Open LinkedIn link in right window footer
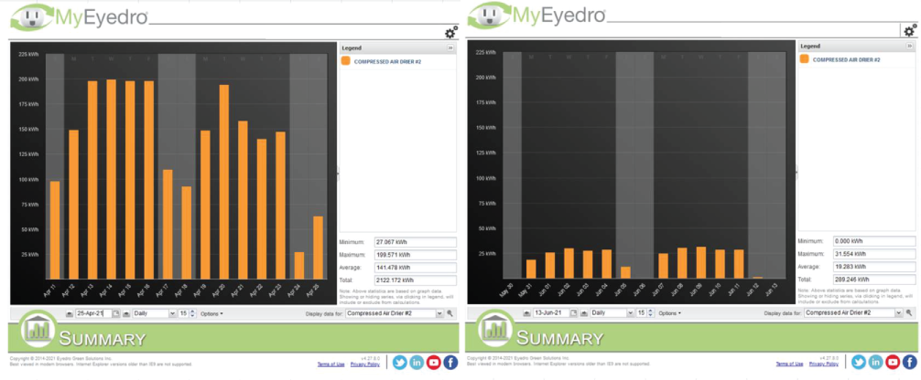The height and width of the screenshot is (380, 921). (x=875, y=363)
